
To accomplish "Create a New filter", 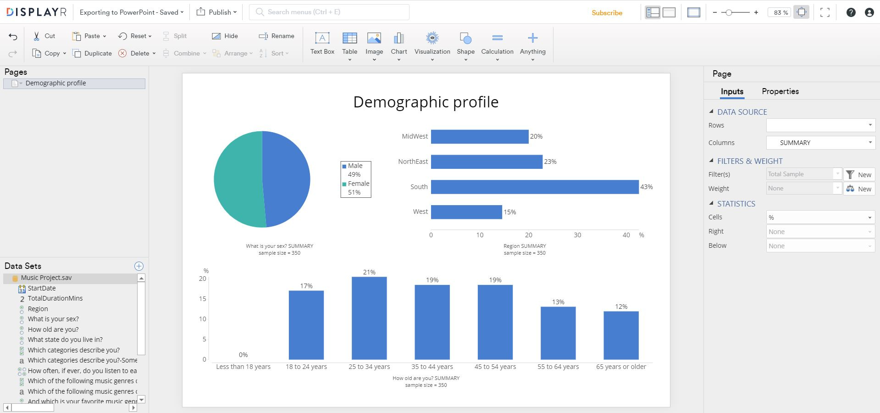I will click(x=859, y=174).
